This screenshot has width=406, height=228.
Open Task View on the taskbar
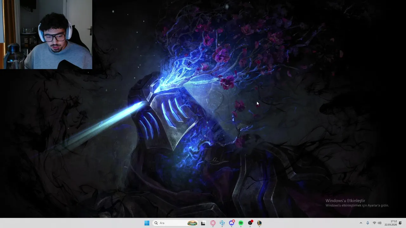pos(203,223)
